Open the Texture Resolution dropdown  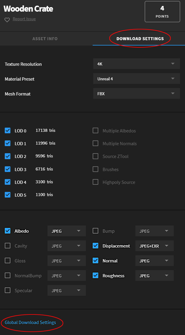pyautogui.click(x=136, y=64)
